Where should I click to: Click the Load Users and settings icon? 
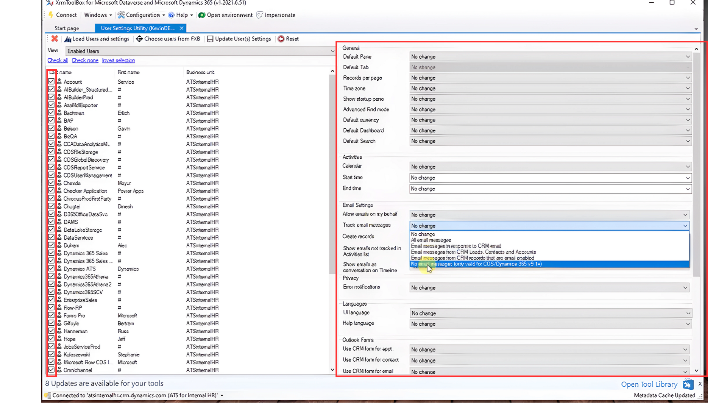click(x=68, y=39)
